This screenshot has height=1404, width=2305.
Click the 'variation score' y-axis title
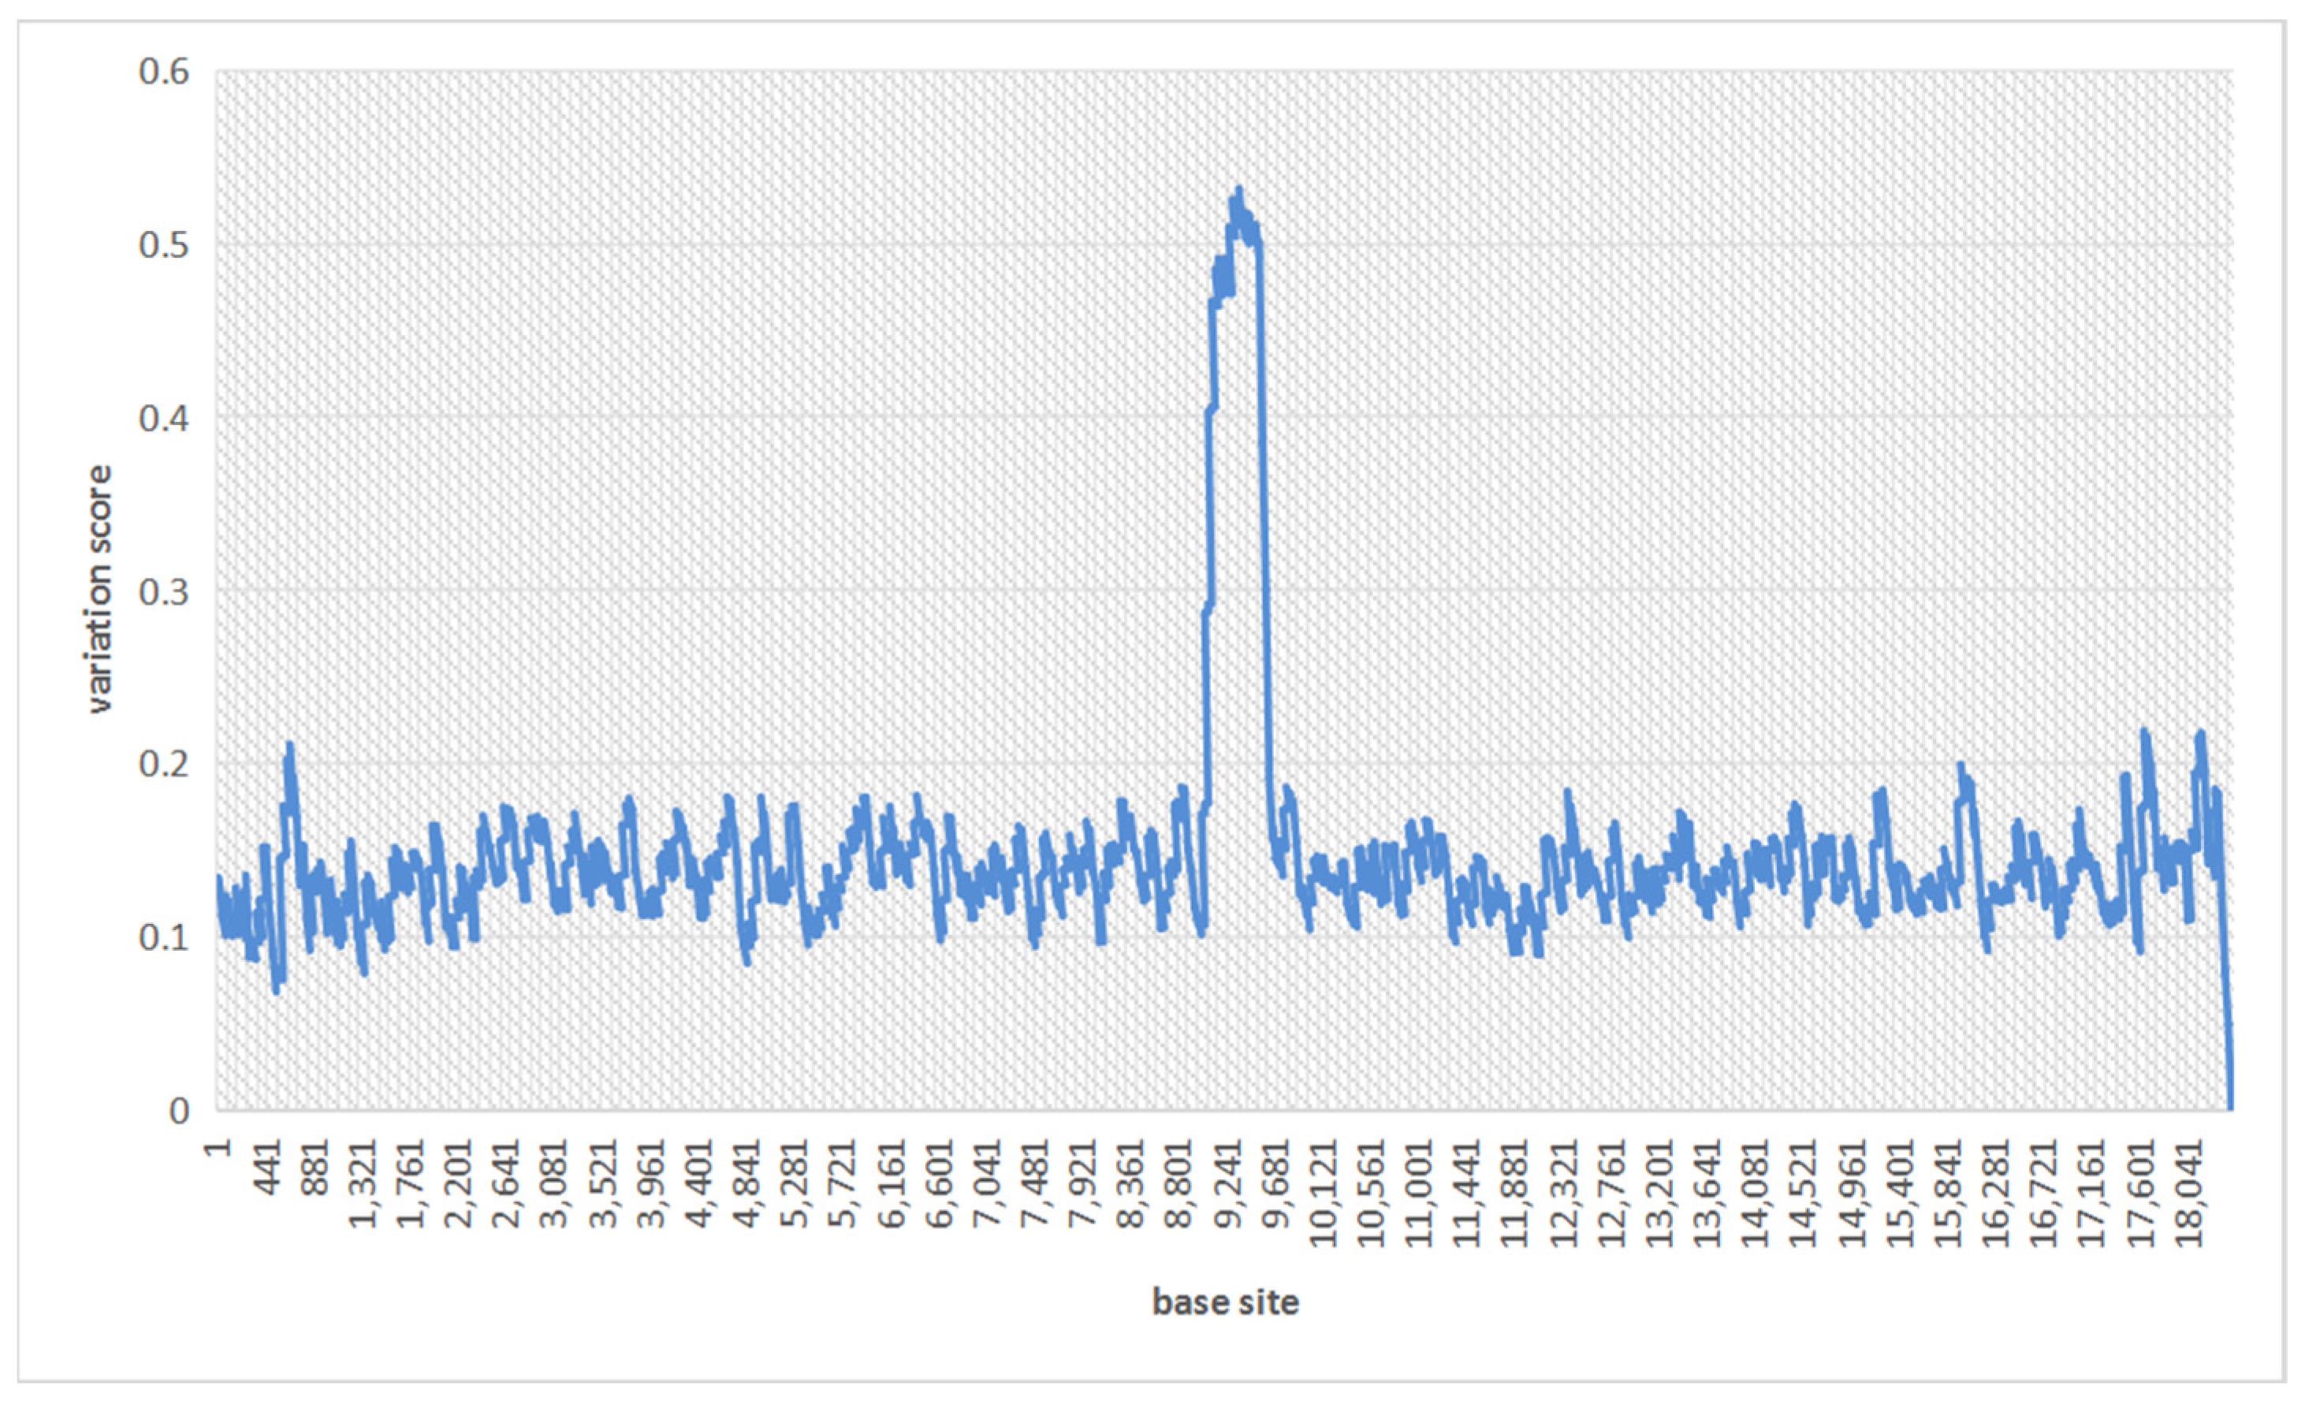[99, 590]
